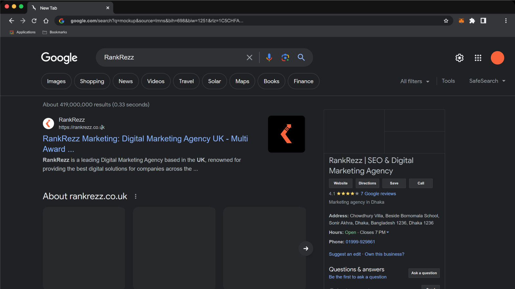Switch to Videos results

156,81
